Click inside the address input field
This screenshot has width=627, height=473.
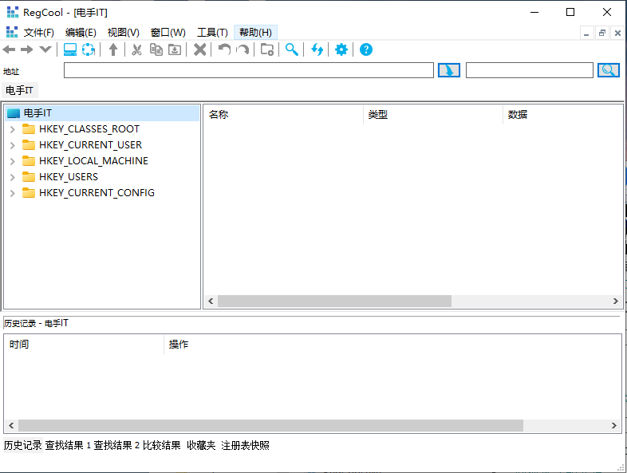249,70
